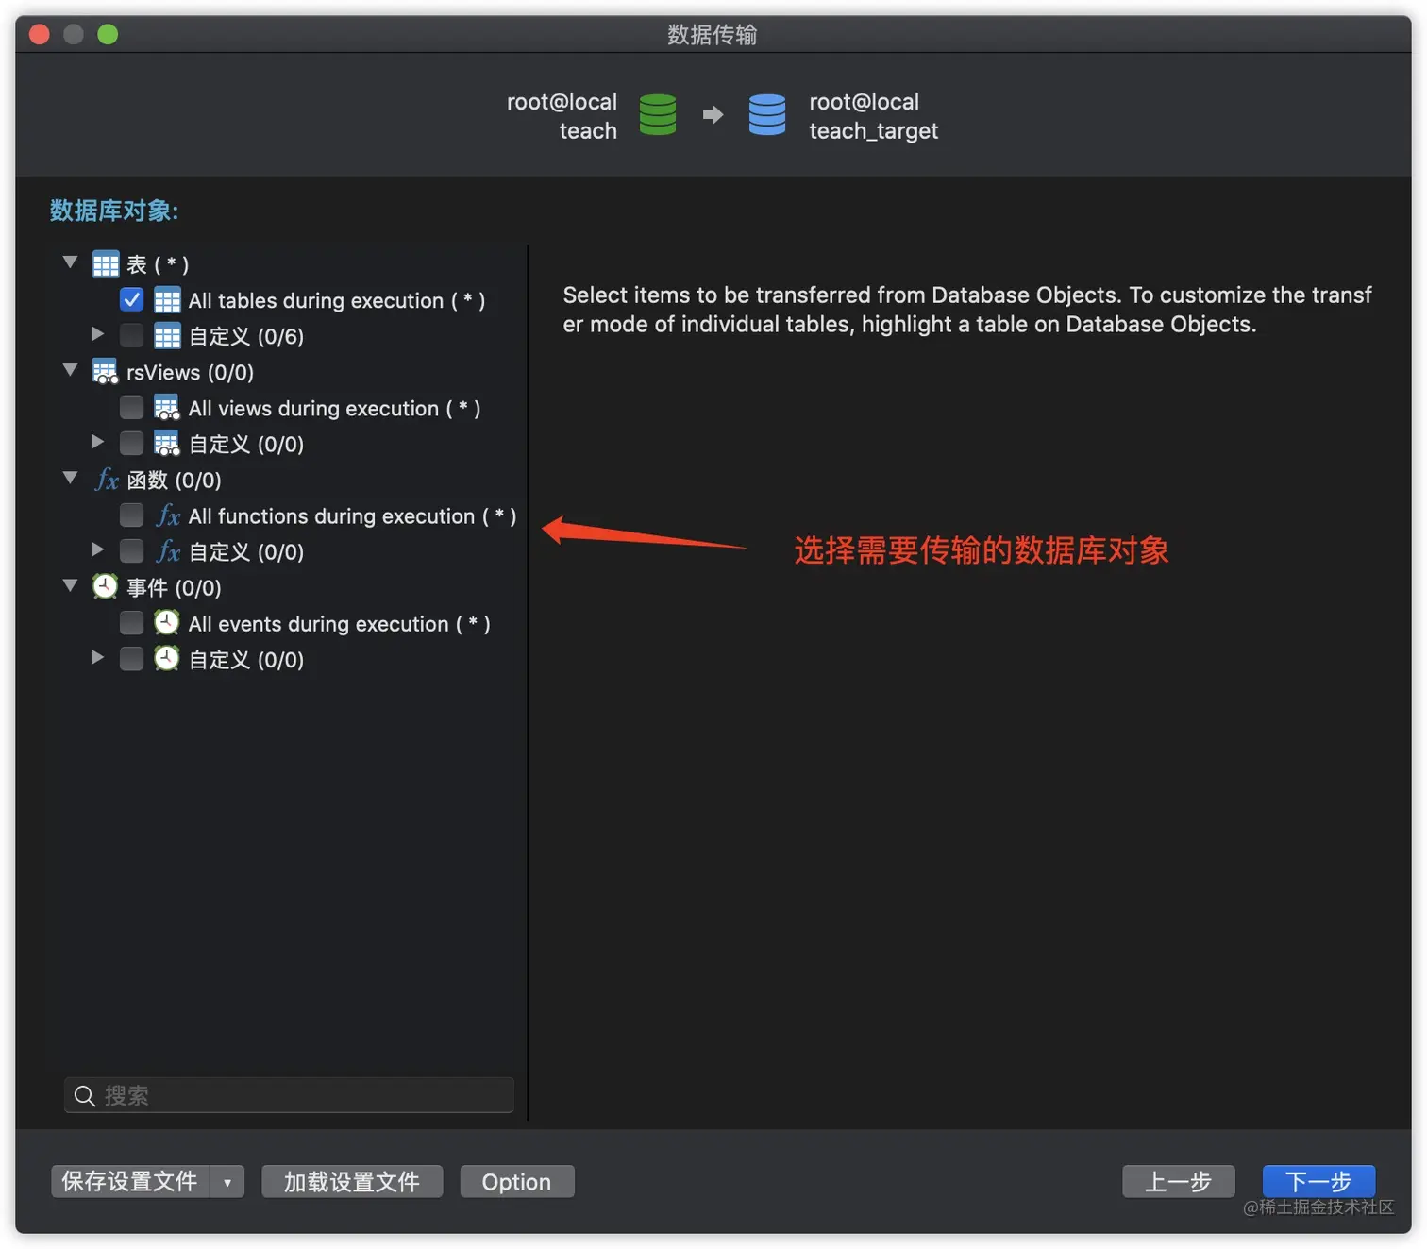Uncheck All tables during execution checkbox
Viewport: 1427px width, 1249px height.
coord(132,300)
